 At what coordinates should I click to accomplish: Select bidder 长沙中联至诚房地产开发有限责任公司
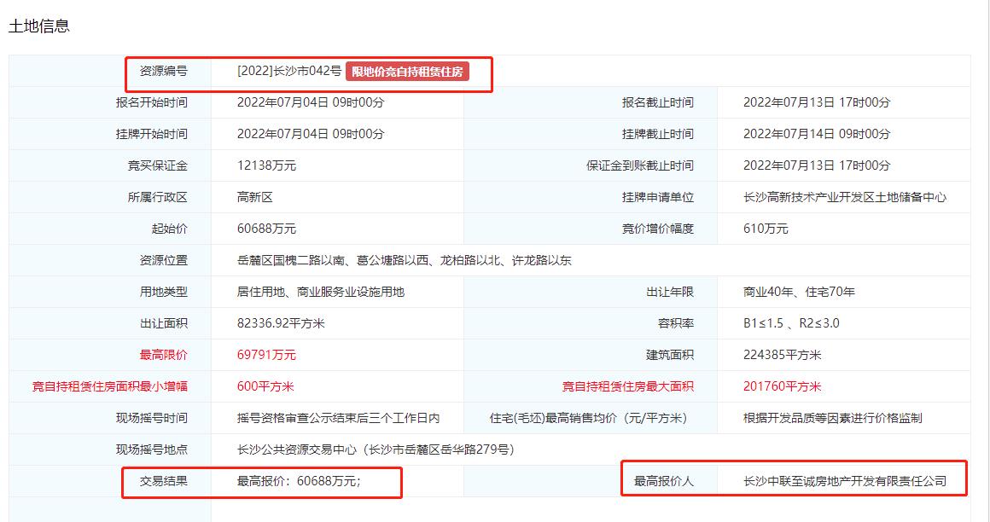coord(845,481)
